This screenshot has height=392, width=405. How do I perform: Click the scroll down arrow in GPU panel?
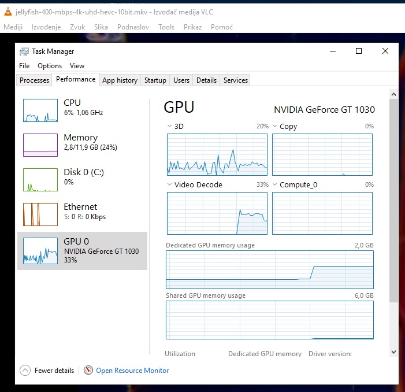coord(393,351)
